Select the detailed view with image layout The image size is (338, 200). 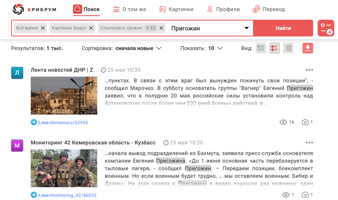coord(261,48)
